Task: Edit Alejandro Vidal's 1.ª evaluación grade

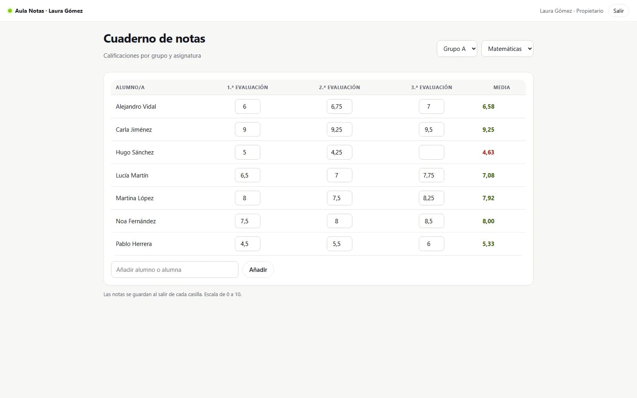Action: 247,107
